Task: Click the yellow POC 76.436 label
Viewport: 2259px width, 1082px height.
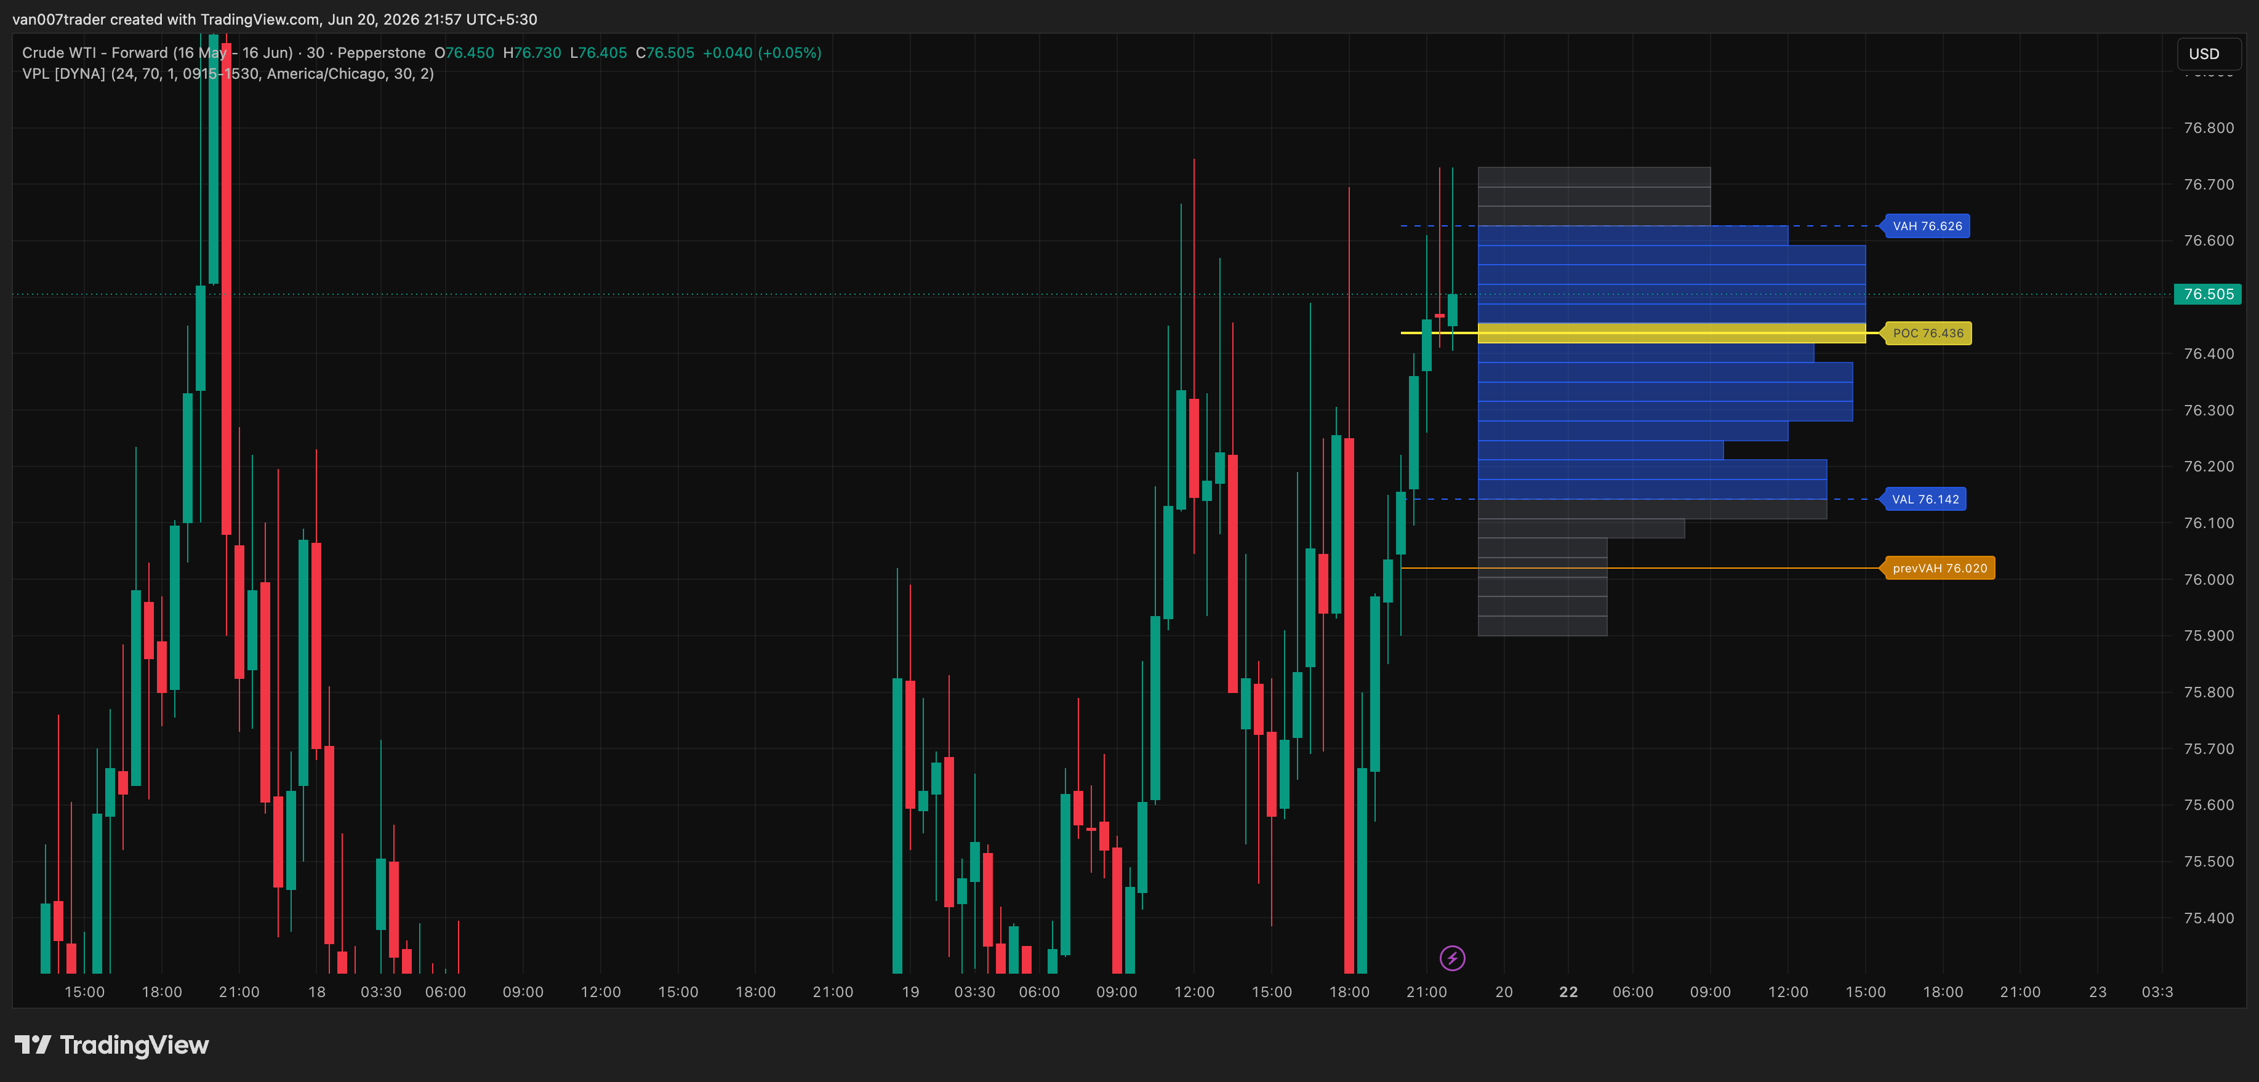Action: click(1927, 333)
